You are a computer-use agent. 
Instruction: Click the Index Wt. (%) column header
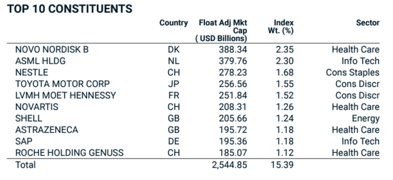[x=281, y=26]
